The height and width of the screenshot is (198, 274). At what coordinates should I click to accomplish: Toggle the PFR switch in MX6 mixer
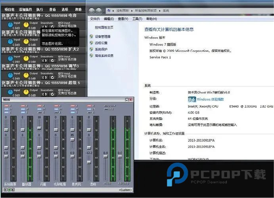(106, 109)
